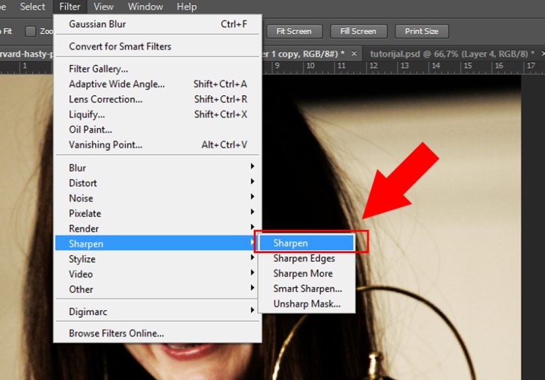Select highlighted Sharpen submenu entry in Filter menu
This screenshot has width=545, height=380.
[156, 243]
